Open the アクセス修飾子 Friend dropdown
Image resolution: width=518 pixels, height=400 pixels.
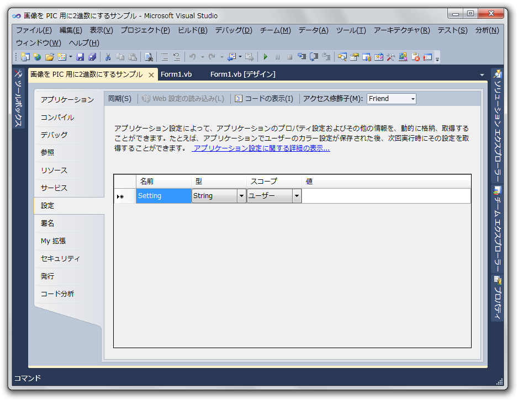(391, 99)
